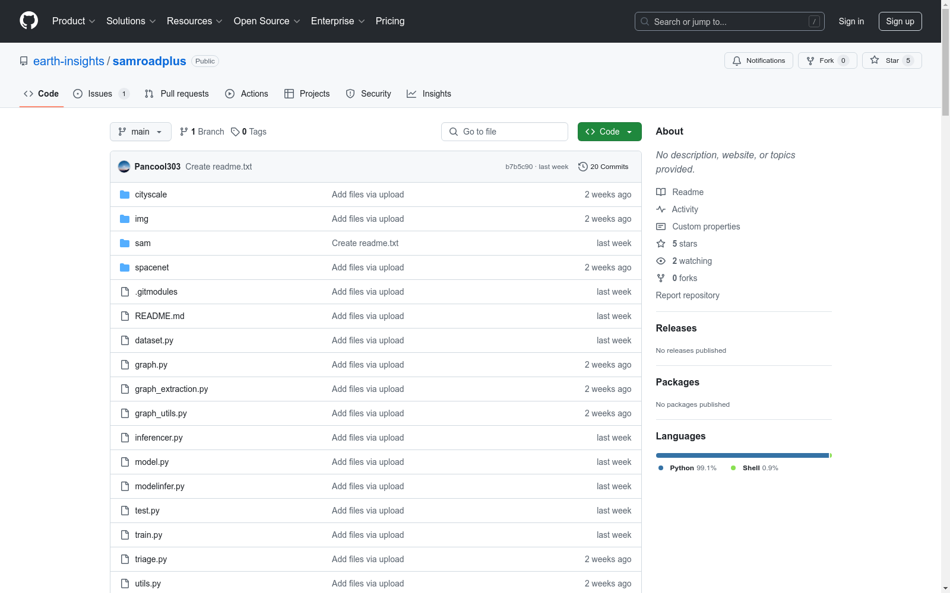Expand the Open Source dropdown menu
The image size is (950, 593).
(x=267, y=21)
